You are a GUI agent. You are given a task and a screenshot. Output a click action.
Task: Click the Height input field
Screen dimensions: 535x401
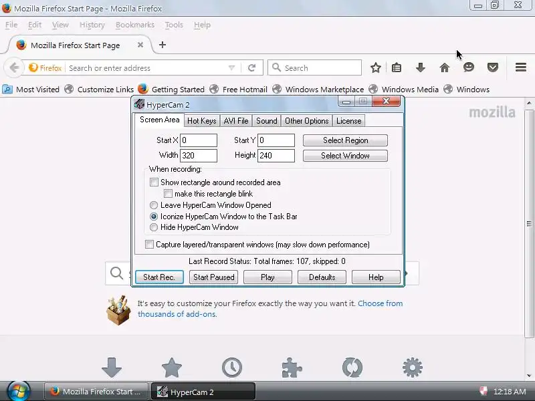[276, 156]
